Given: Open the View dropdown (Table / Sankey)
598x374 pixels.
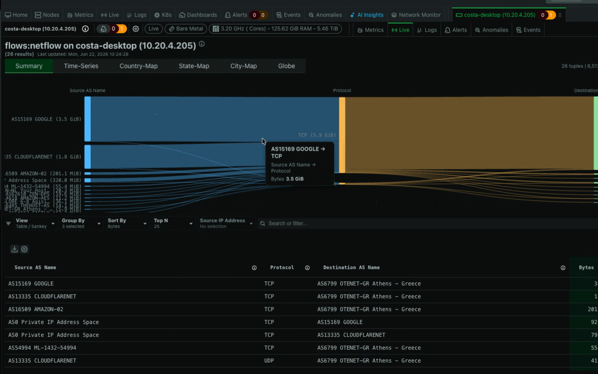Looking at the screenshot, I should 35,223.
